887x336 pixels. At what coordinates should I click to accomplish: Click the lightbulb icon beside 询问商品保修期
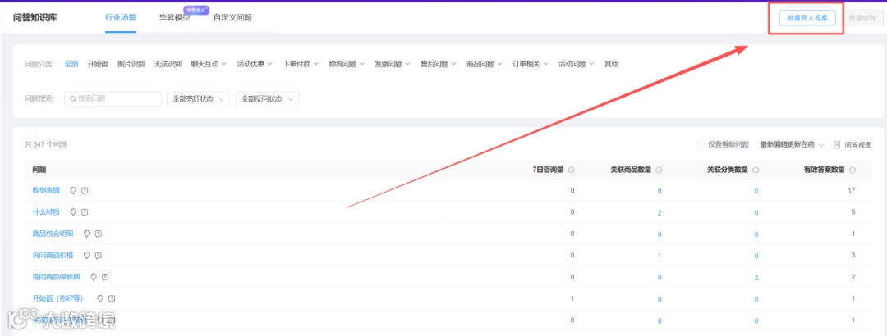click(x=94, y=277)
